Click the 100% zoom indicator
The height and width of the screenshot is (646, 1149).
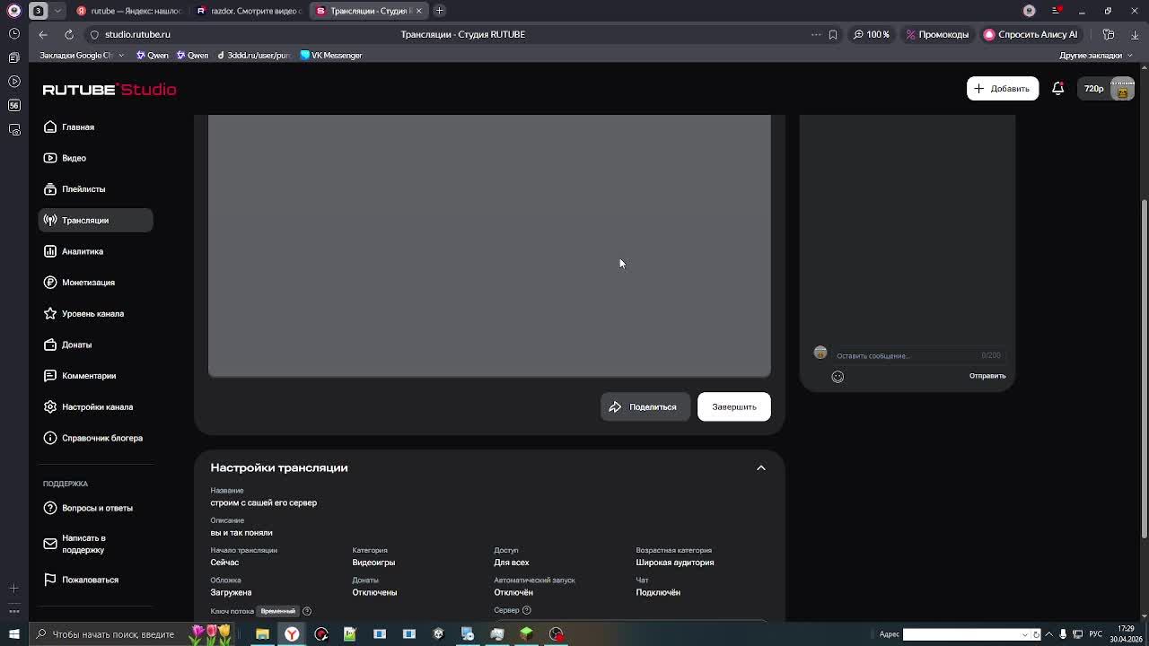[x=872, y=34]
